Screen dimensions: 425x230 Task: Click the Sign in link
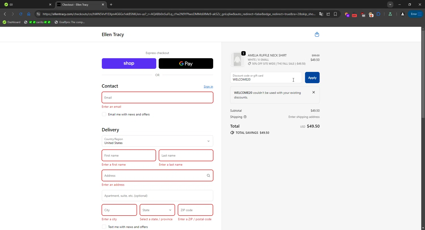coord(208,87)
